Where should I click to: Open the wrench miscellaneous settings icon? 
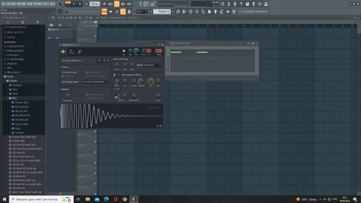(x=80, y=52)
